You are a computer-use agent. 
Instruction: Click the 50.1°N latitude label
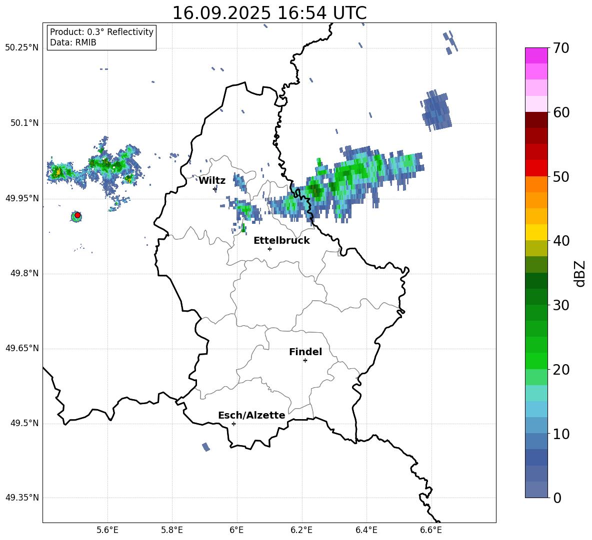coord(24,123)
